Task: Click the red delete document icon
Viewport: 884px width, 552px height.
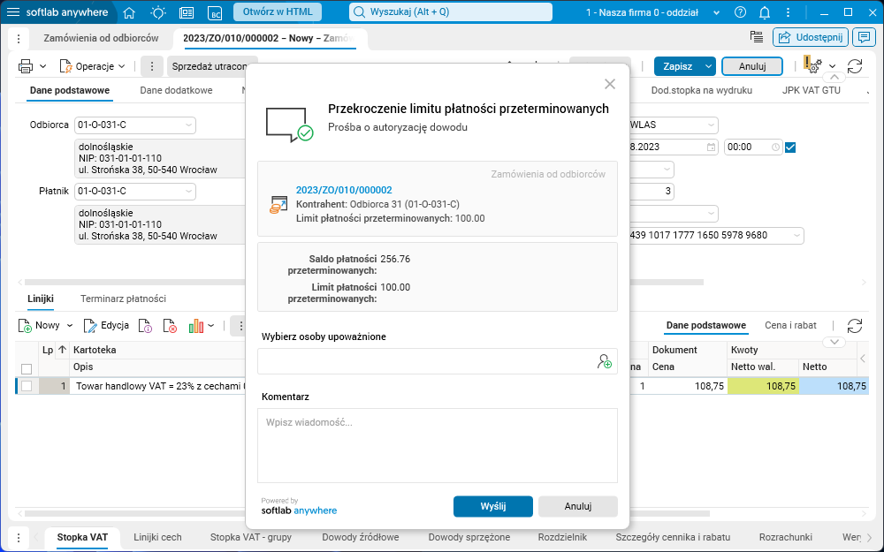Action: click(170, 325)
